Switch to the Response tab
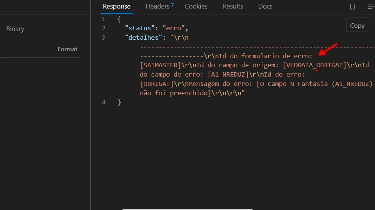The image size is (375, 210). 117,6
